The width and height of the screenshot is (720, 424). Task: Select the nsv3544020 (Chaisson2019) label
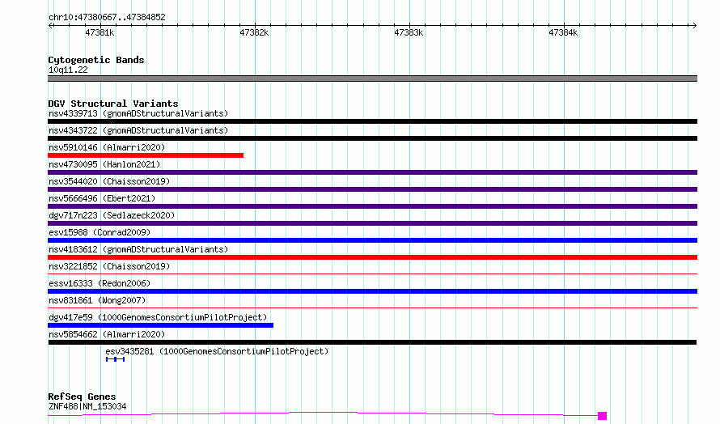pyautogui.click(x=109, y=181)
